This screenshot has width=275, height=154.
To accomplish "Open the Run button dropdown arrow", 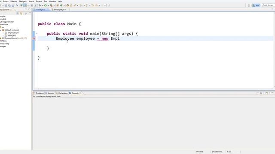I will coord(48,6).
